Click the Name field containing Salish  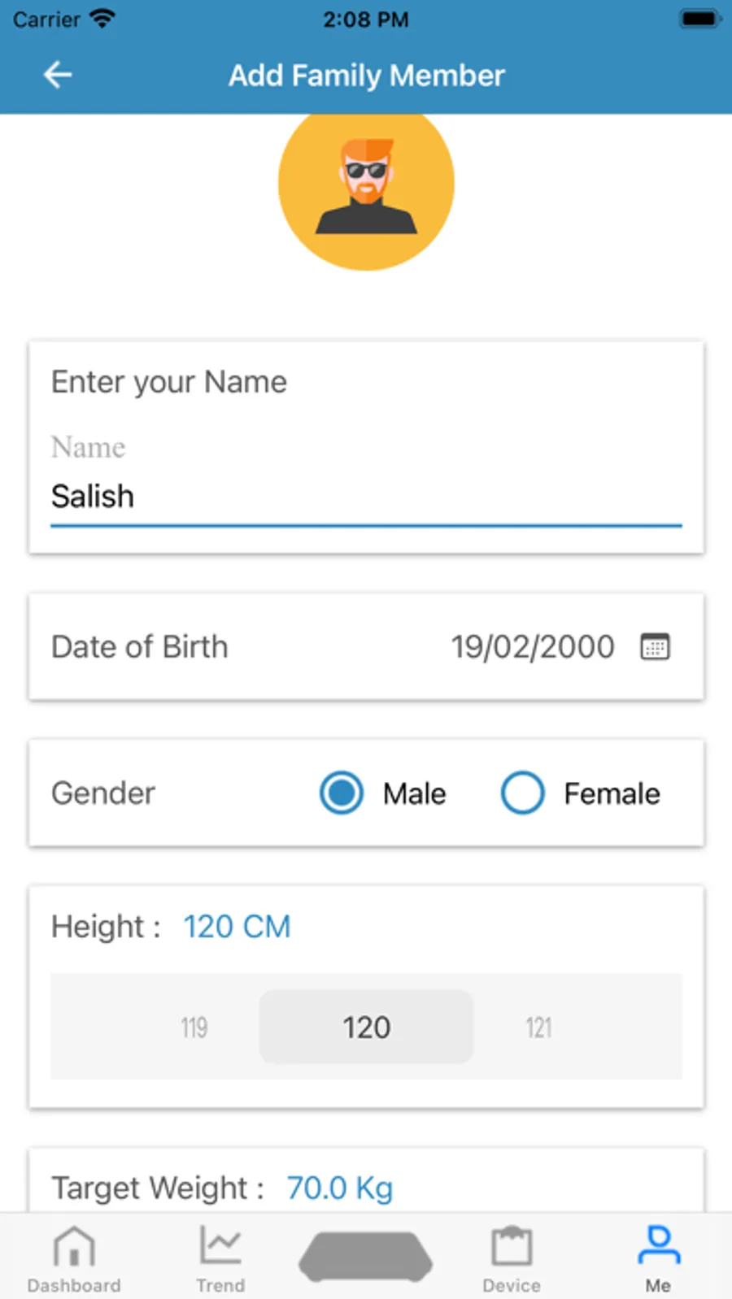pyautogui.click(x=366, y=497)
